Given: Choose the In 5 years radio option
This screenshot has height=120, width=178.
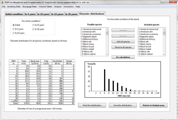Looking at the screenshot, I should (x=14, y=29).
